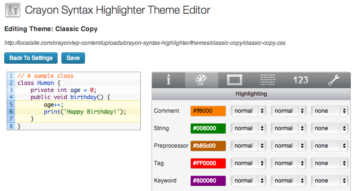The height and width of the screenshot is (191, 356).
Task: Pick Comment color #ff8000 swatch
Action: coord(208,111)
